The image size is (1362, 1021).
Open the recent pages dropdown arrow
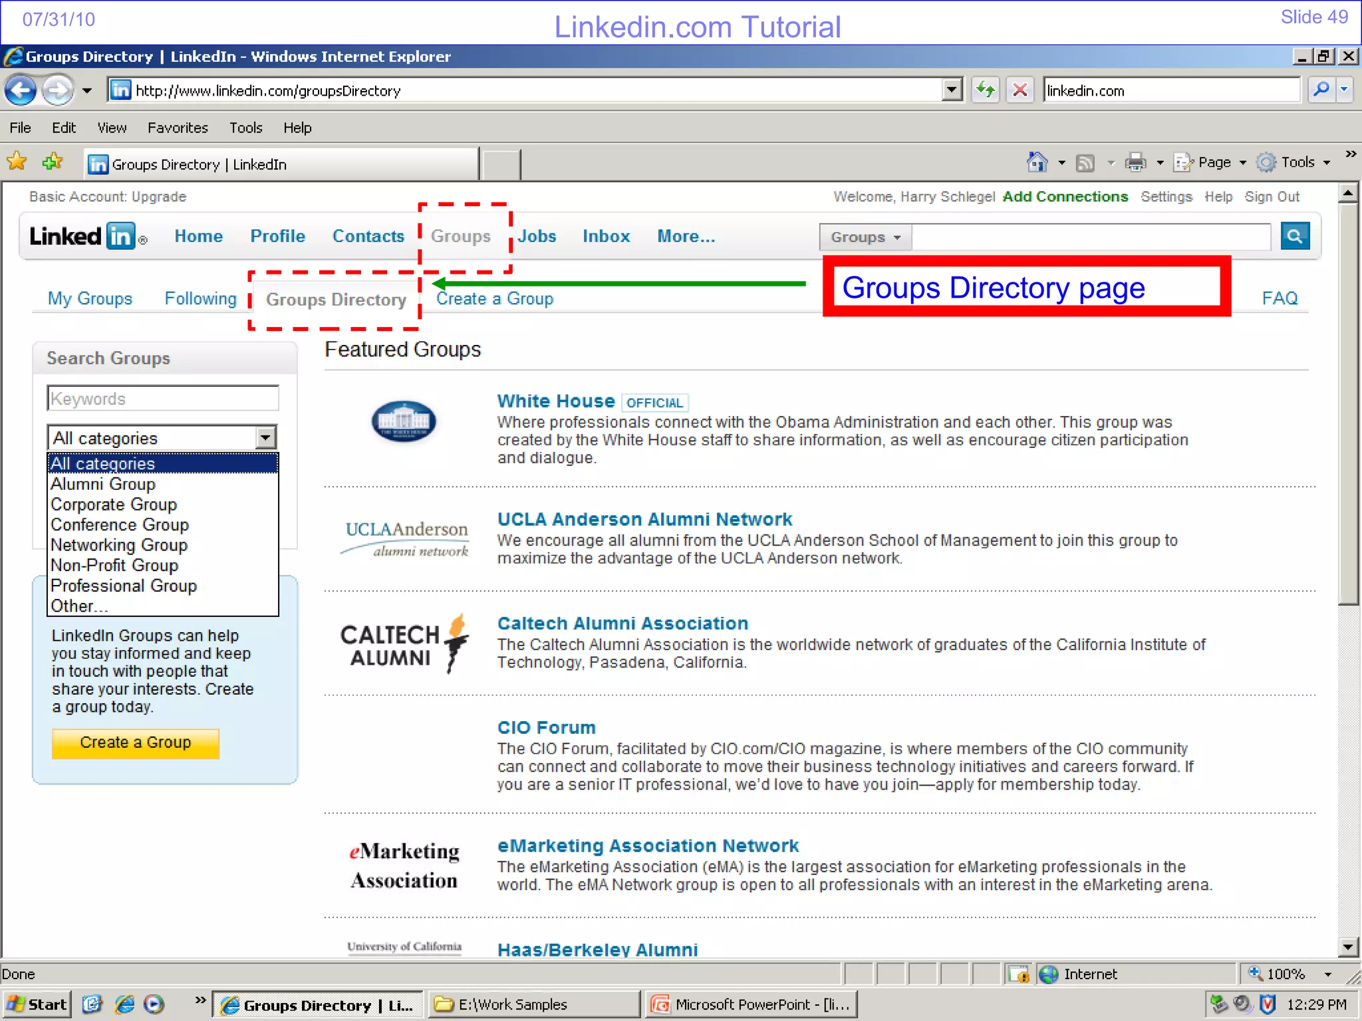(87, 90)
